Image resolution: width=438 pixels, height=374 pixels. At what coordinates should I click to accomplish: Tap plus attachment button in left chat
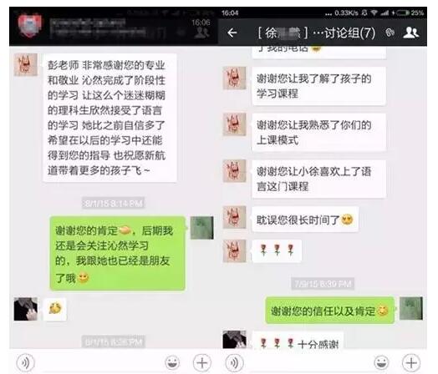point(202,362)
